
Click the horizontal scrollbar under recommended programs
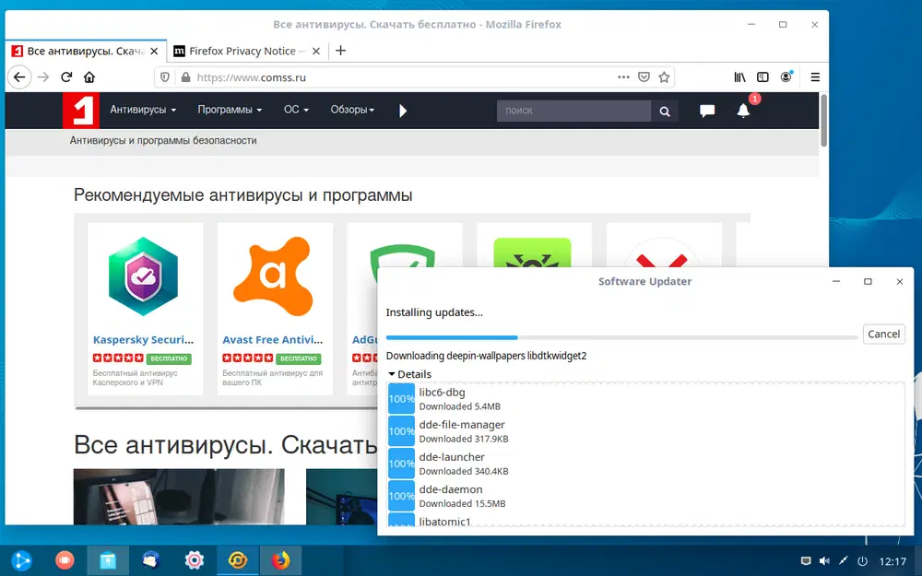[x=226, y=407]
